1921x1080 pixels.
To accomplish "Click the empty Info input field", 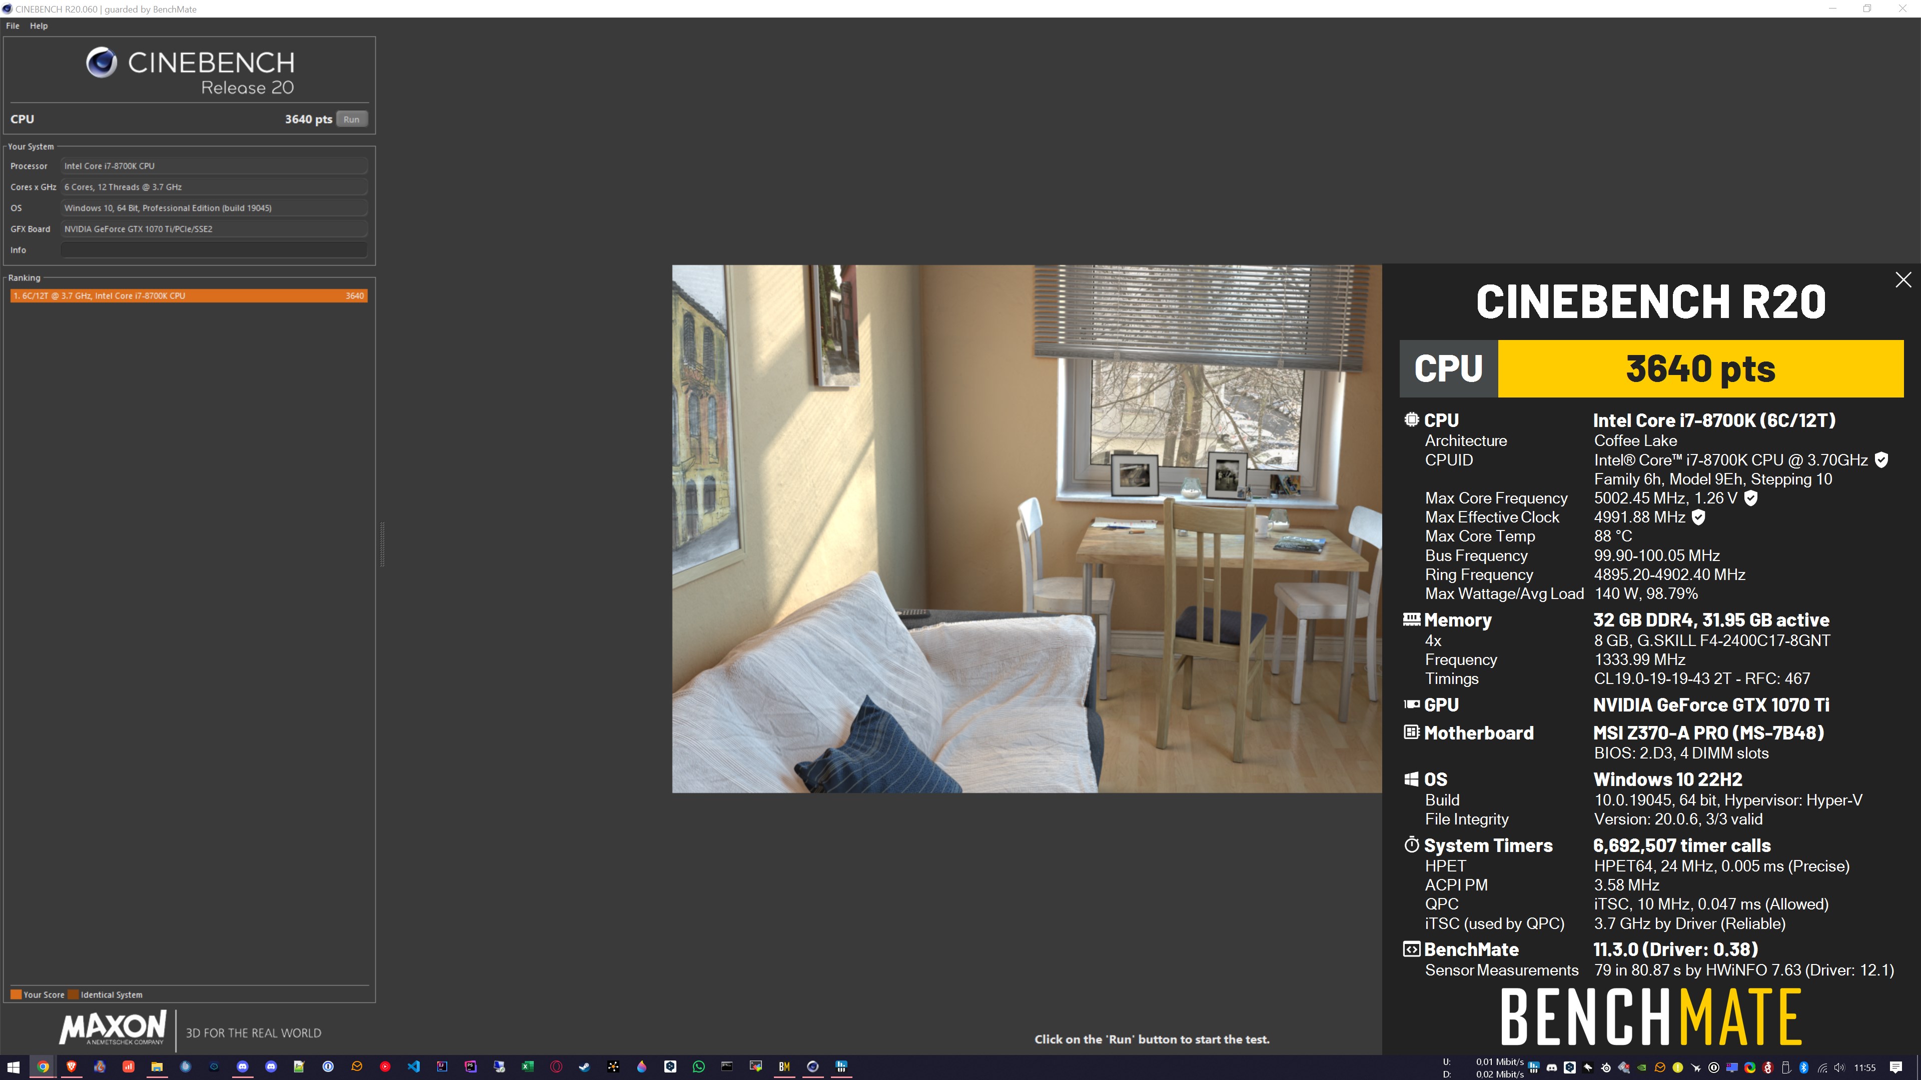I will click(214, 249).
